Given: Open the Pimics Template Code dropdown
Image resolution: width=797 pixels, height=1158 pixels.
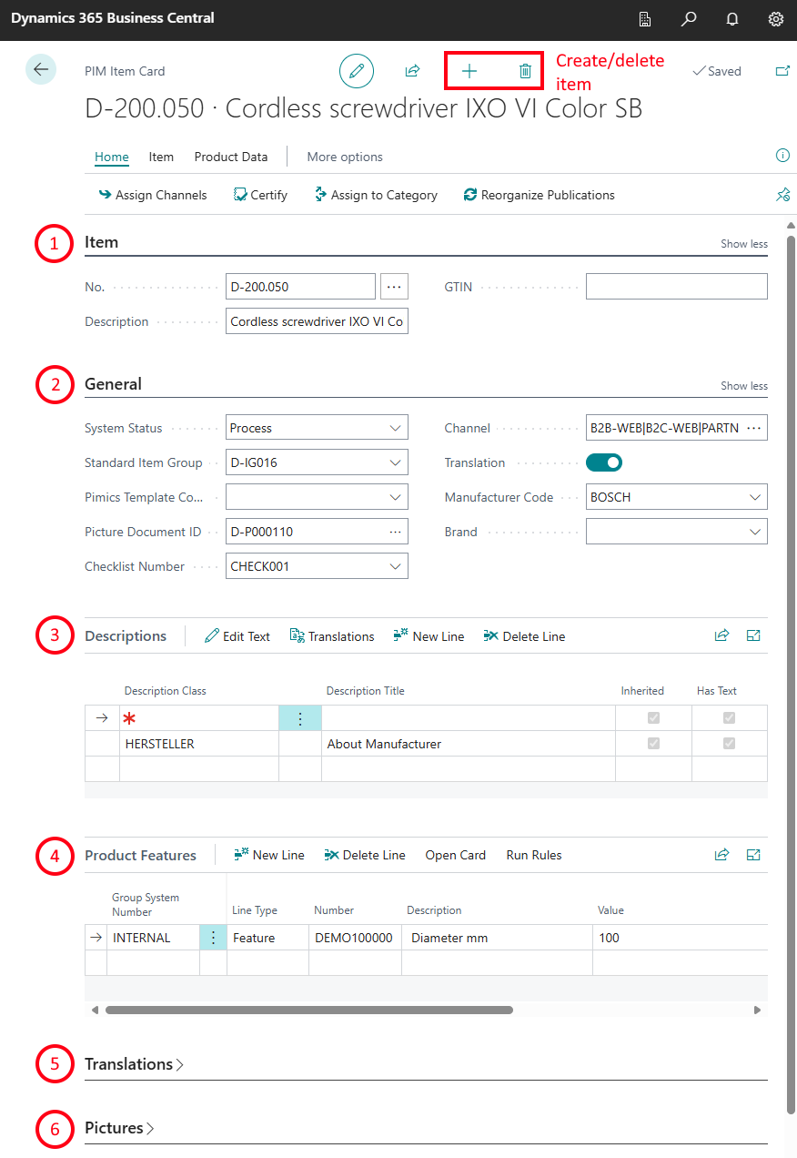Looking at the screenshot, I should [x=395, y=497].
